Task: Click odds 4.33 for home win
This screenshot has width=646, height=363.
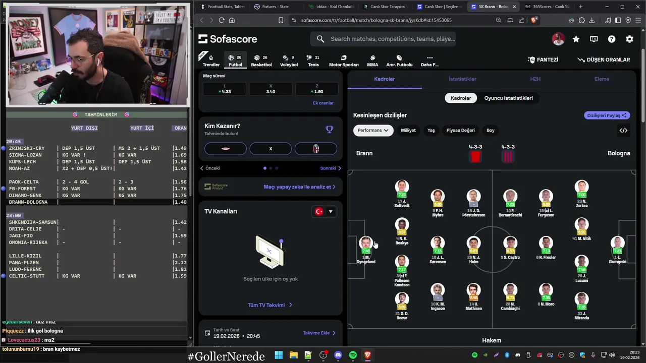Action: (225, 89)
